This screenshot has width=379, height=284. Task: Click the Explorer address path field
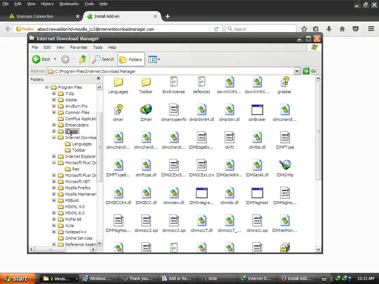click(x=170, y=71)
